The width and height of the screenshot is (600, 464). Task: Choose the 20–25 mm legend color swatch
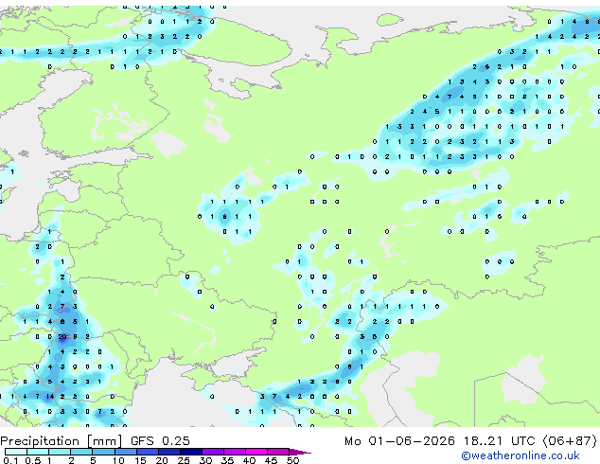[x=168, y=452]
